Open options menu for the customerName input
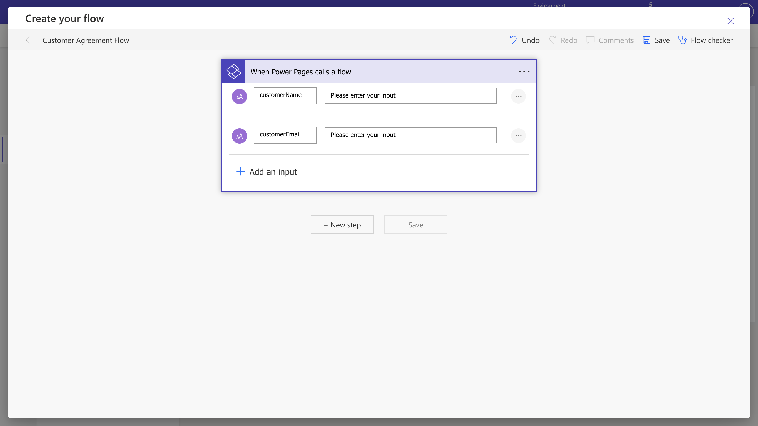 518,96
